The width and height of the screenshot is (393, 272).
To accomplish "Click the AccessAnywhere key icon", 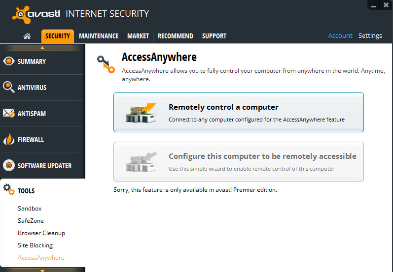I will [106, 64].
